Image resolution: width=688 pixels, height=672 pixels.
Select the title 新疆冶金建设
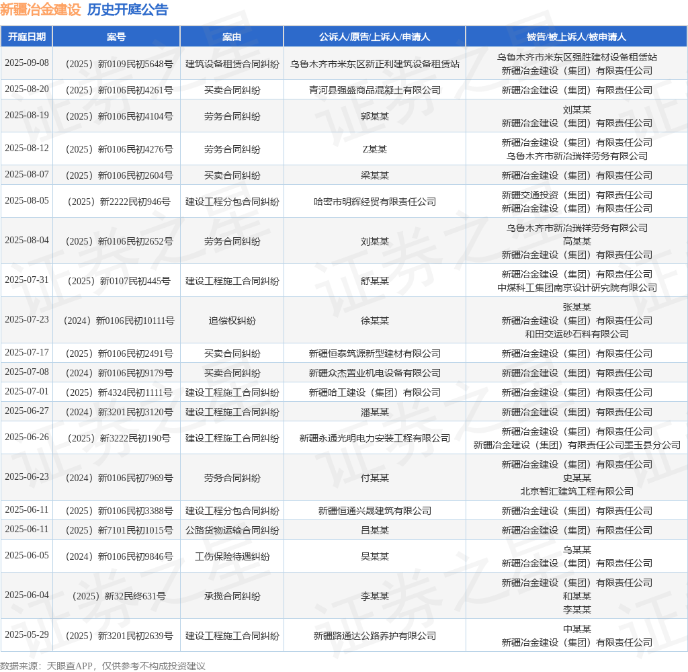(x=40, y=9)
